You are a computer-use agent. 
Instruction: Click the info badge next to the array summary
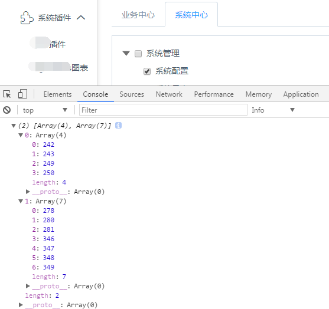(118, 126)
